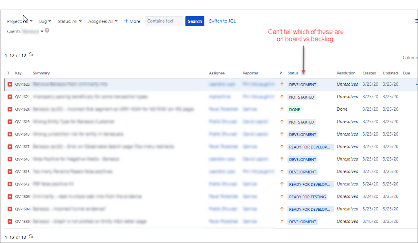The height and width of the screenshot is (243, 418).
Task: Refresh results using the top refresh icon
Action: click(31, 55)
